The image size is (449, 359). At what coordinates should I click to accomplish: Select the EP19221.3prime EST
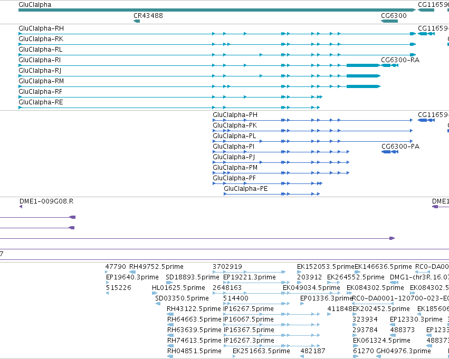250,277
